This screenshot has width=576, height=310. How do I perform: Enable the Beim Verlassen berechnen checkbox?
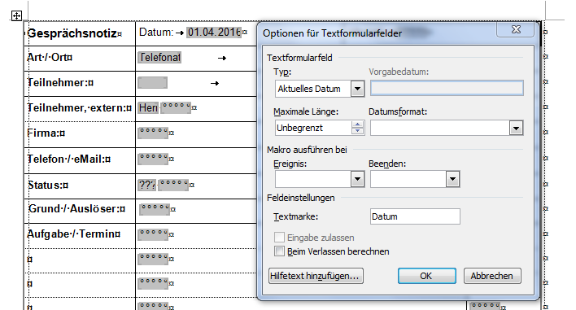point(279,251)
